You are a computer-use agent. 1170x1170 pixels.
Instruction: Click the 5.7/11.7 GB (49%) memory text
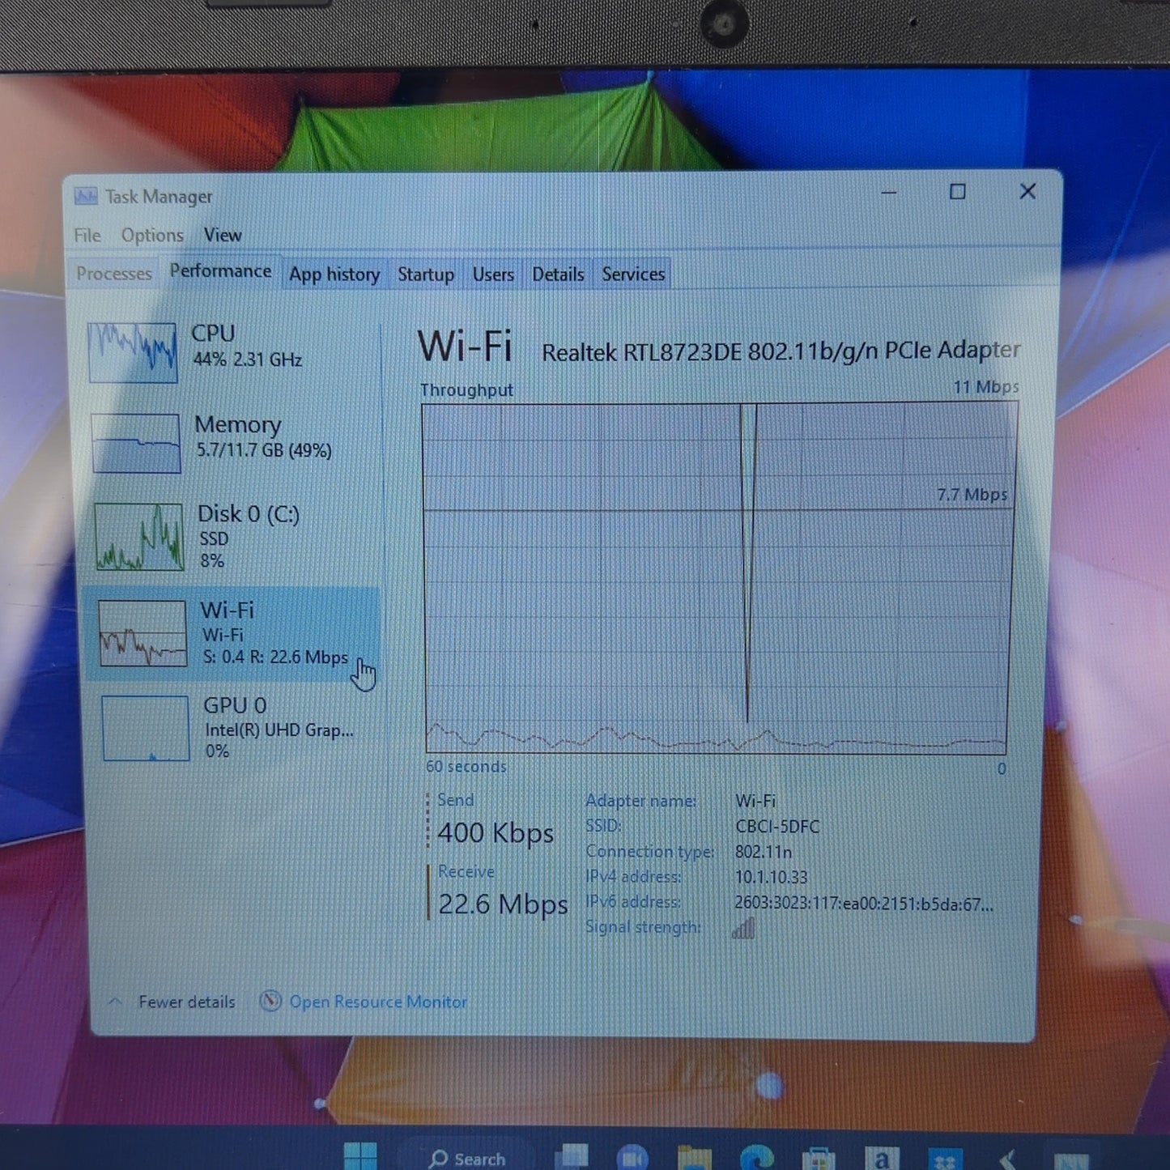(264, 450)
